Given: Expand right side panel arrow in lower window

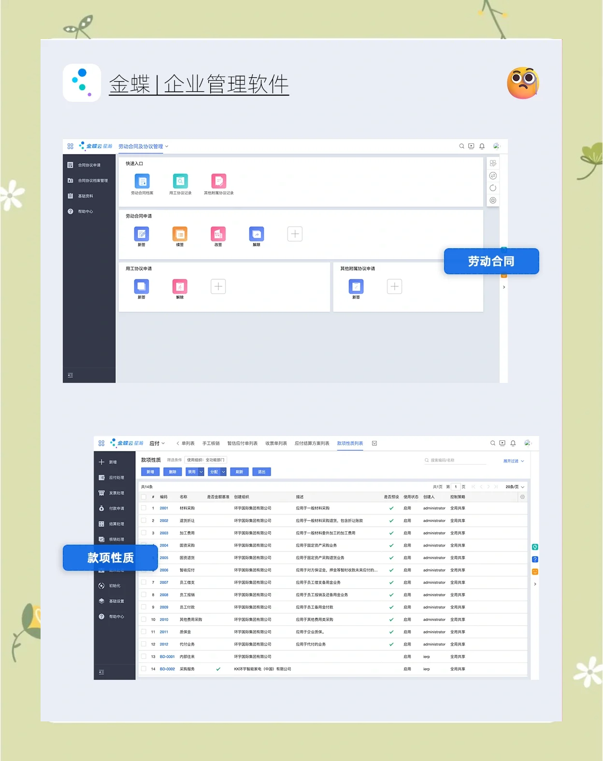Looking at the screenshot, I should click(x=535, y=584).
